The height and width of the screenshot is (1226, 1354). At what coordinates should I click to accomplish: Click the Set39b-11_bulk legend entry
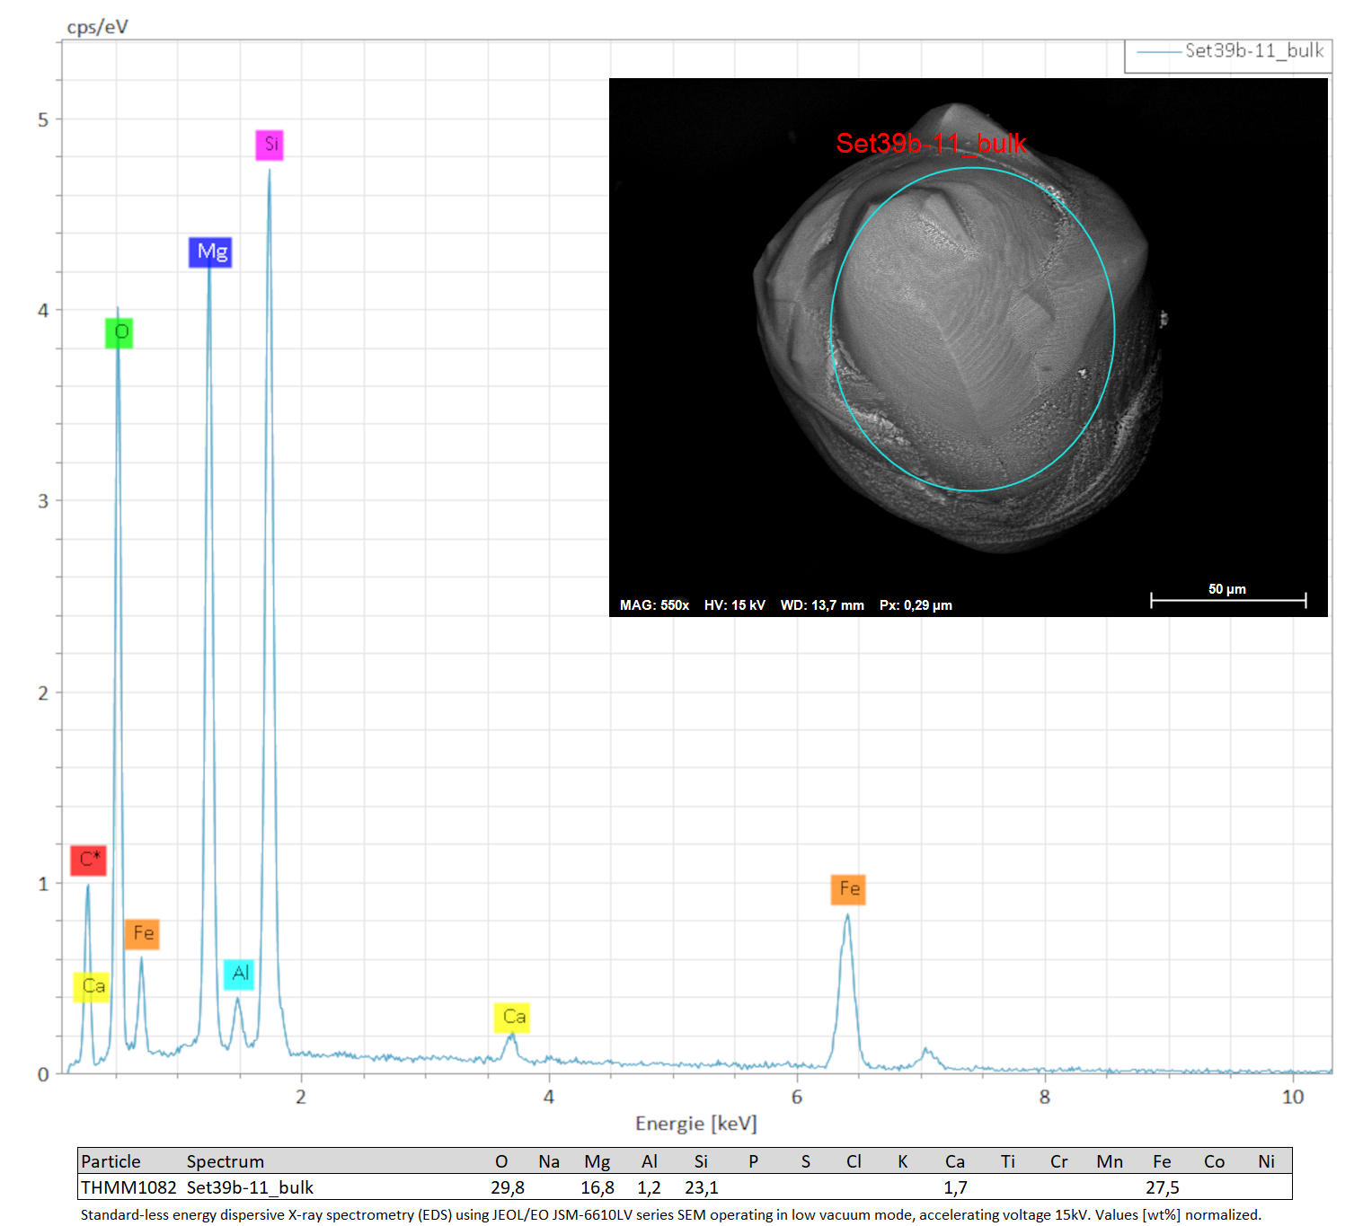1229,51
